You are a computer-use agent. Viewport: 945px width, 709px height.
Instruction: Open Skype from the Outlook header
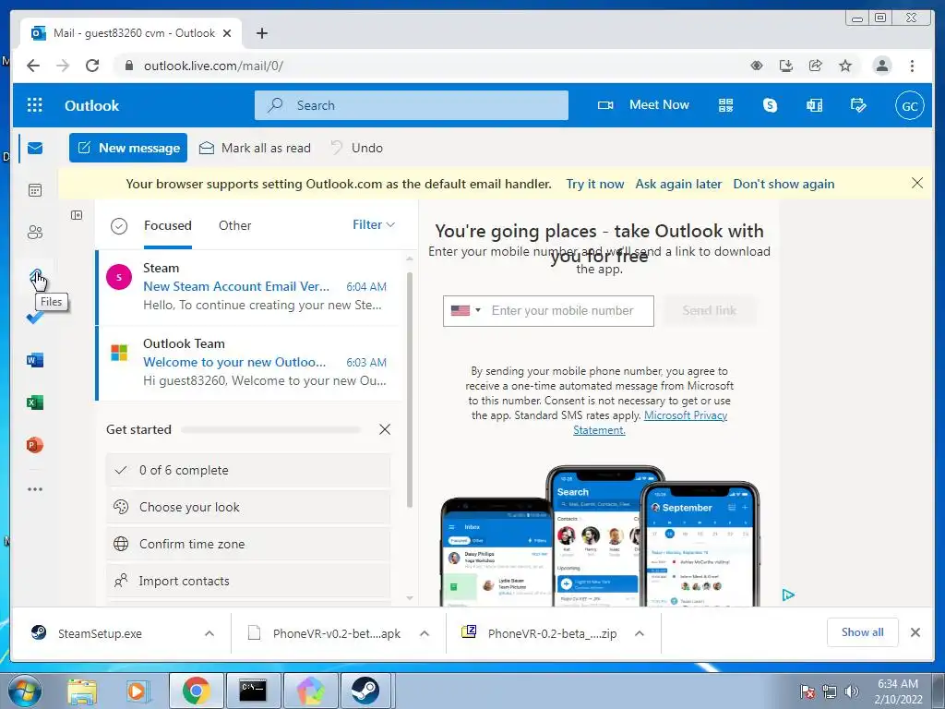[770, 105]
